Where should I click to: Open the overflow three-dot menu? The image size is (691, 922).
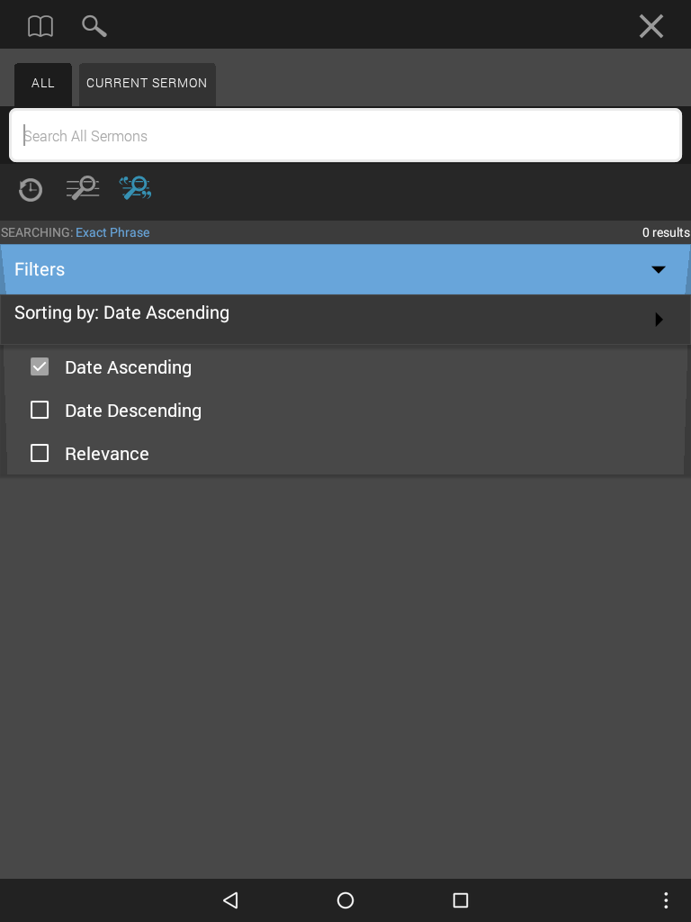point(666,900)
